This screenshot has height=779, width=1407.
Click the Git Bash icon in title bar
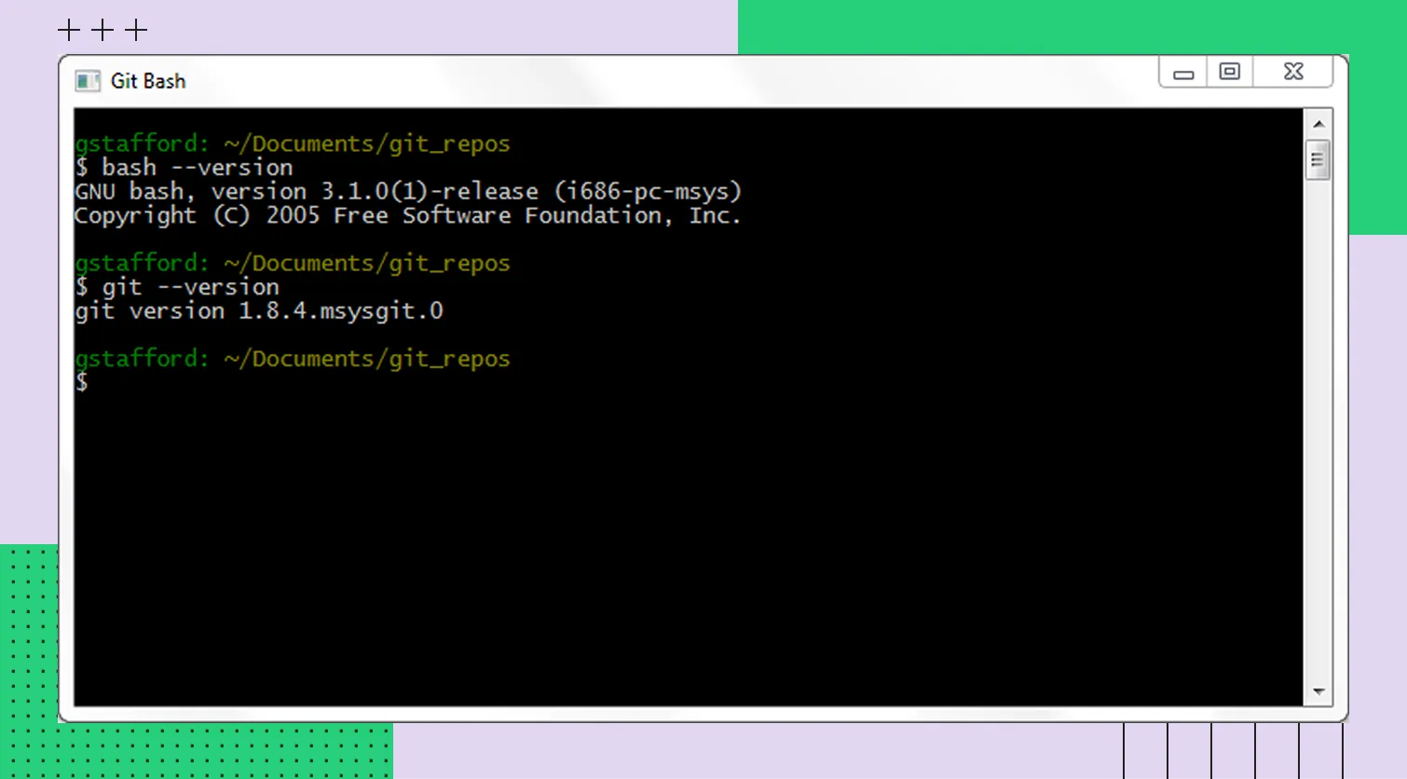pyautogui.click(x=88, y=81)
